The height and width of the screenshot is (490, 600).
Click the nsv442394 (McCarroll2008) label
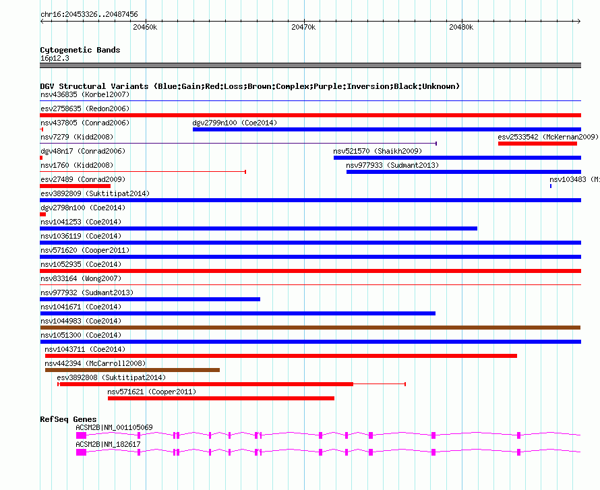[95, 363]
